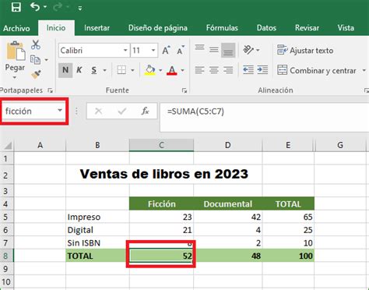Decrease indent
The height and width of the screenshot is (290, 369).
tap(248, 70)
